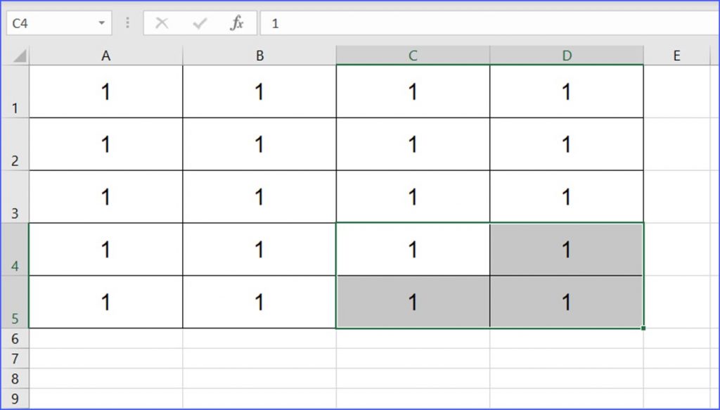Select row 1 header

tap(15, 91)
